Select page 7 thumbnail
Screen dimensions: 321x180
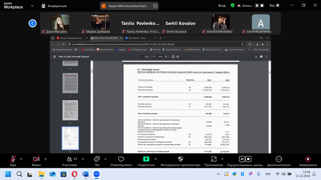coord(70,83)
